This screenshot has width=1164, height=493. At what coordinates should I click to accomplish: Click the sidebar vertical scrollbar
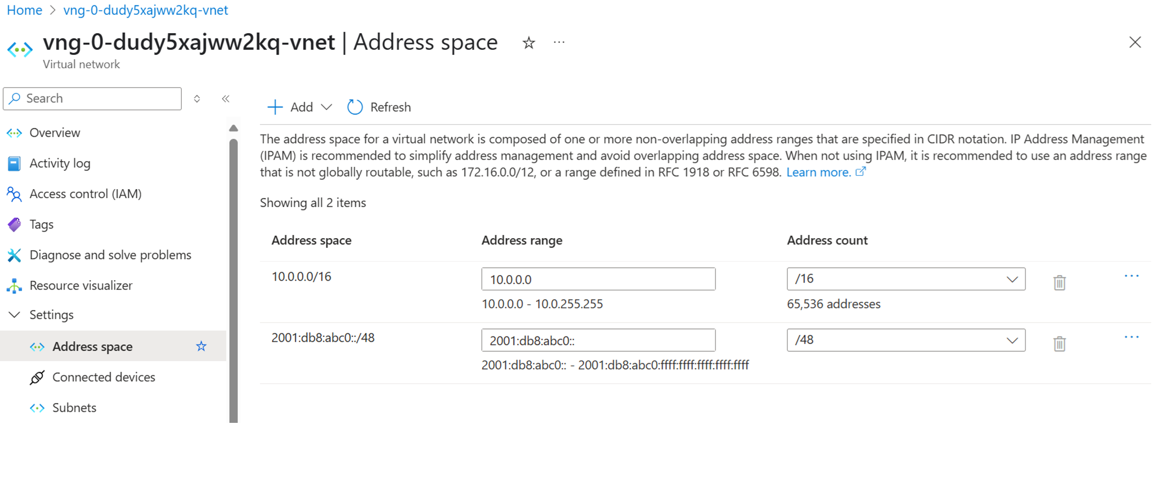pyautogui.click(x=234, y=277)
